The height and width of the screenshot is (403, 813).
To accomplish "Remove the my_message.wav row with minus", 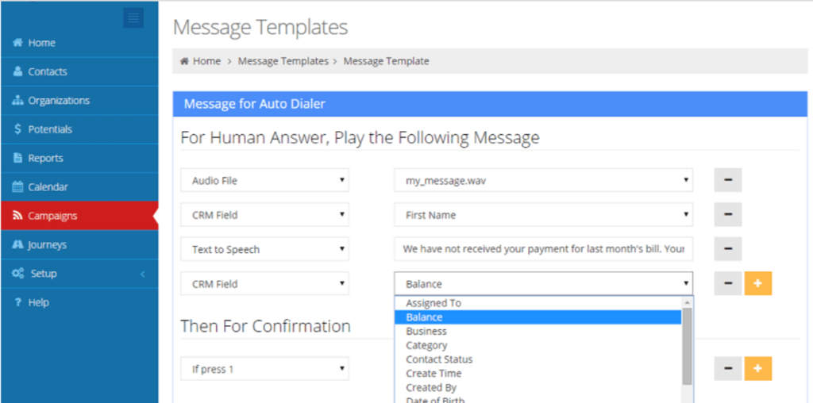I will (x=728, y=180).
